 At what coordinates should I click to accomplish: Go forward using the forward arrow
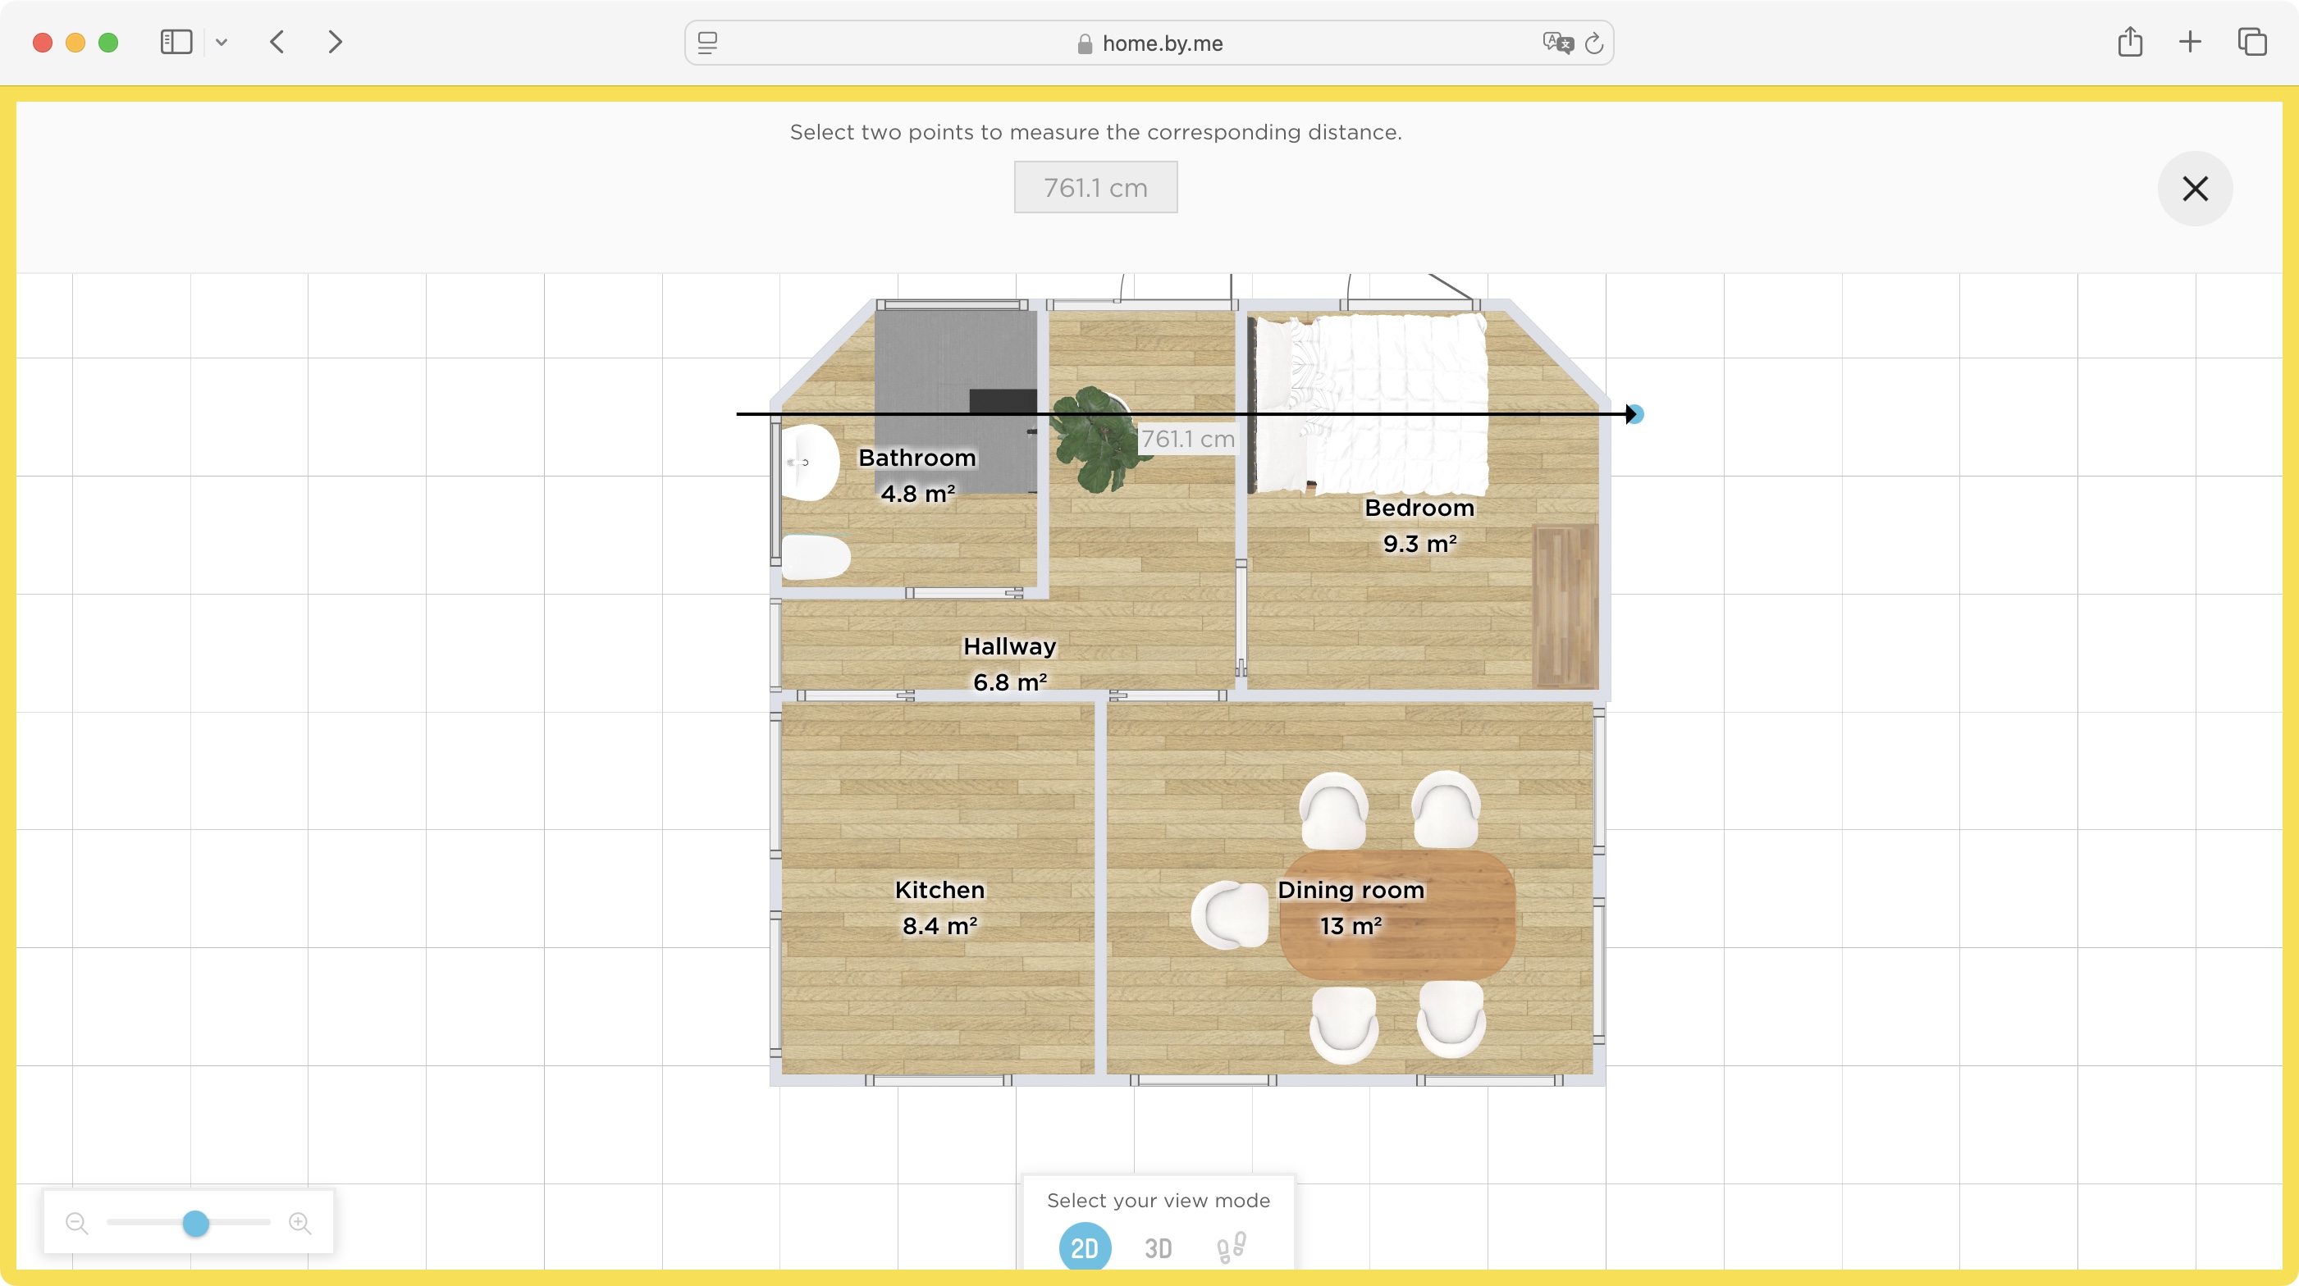coord(334,41)
